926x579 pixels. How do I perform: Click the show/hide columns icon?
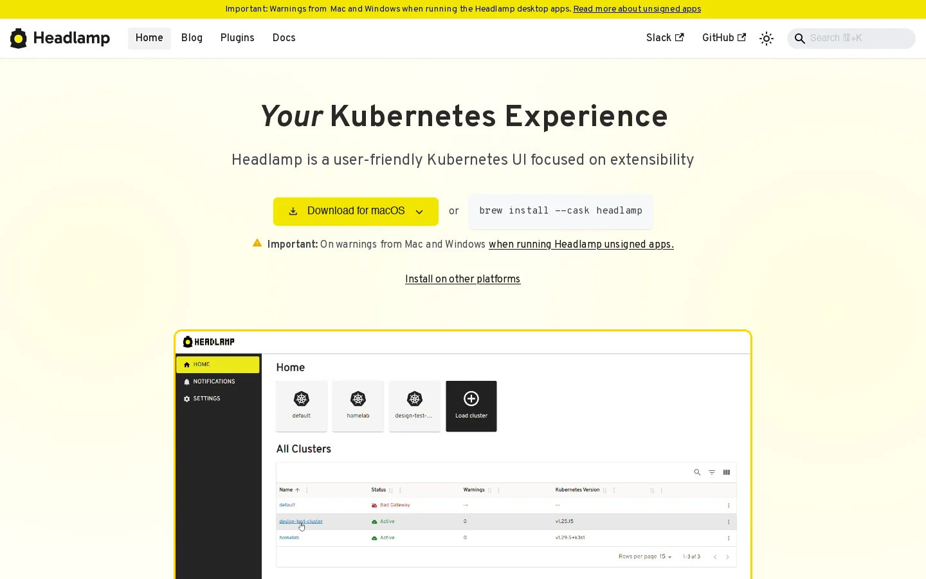pyautogui.click(x=727, y=473)
